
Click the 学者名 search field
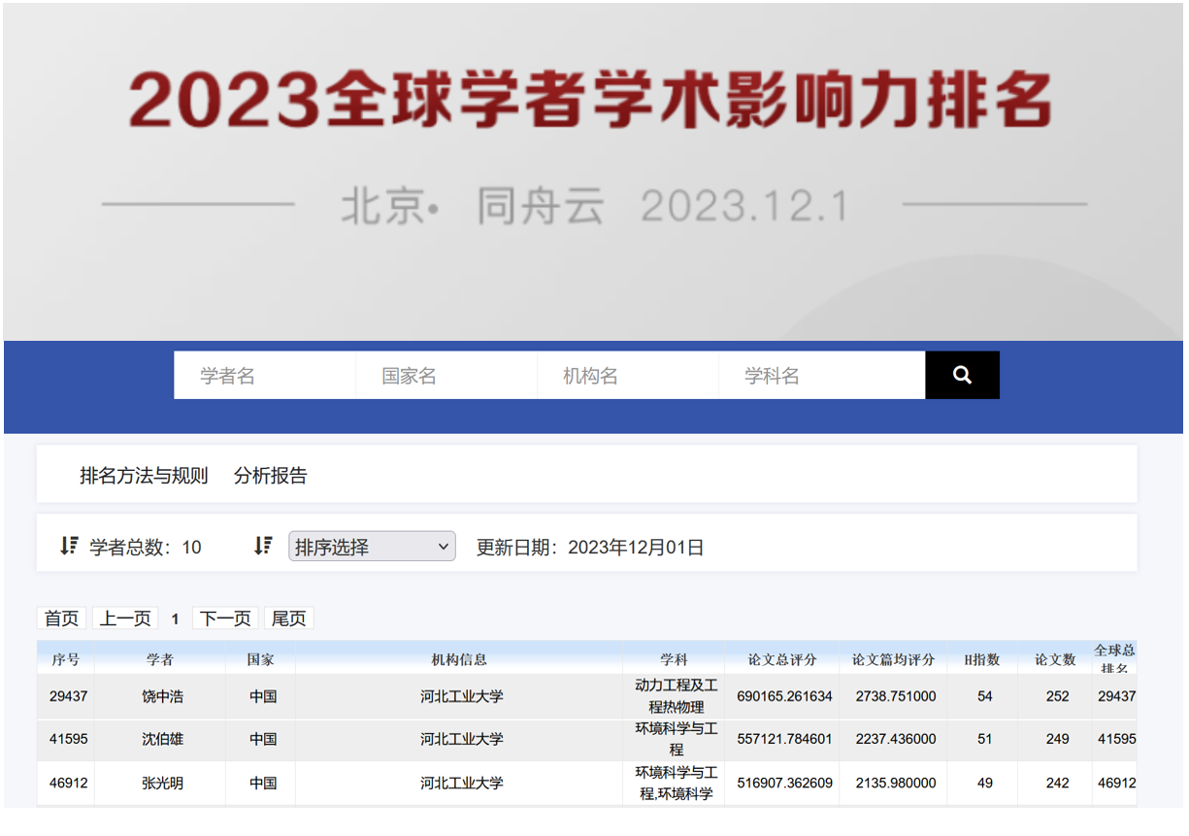tap(264, 376)
